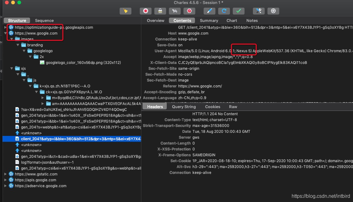Toggle throttling turtle icon

175,11
